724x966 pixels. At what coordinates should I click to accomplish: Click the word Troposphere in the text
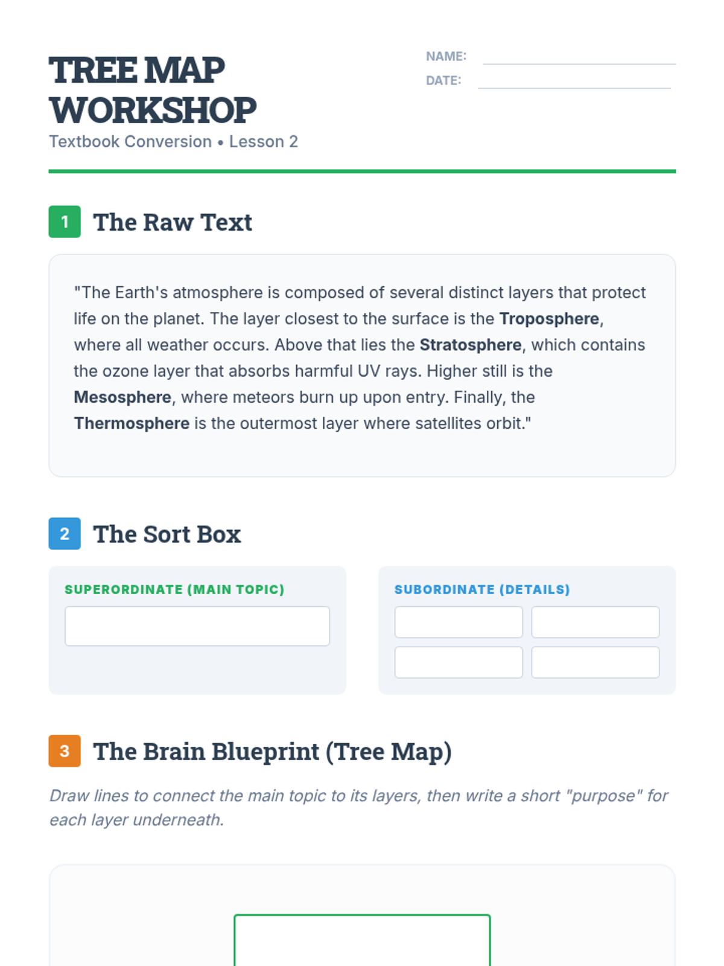[549, 319]
